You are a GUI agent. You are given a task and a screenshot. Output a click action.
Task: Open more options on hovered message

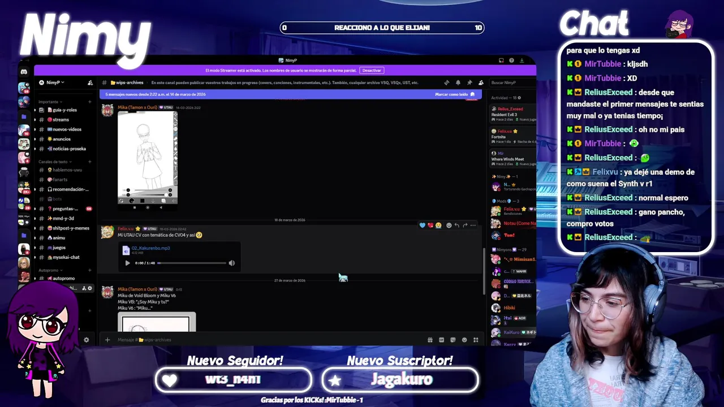coord(473,225)
